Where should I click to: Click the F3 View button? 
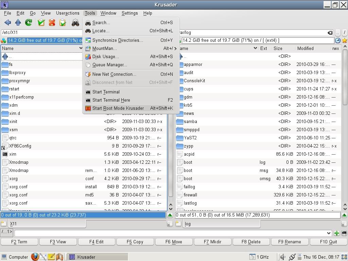point(58,242)
